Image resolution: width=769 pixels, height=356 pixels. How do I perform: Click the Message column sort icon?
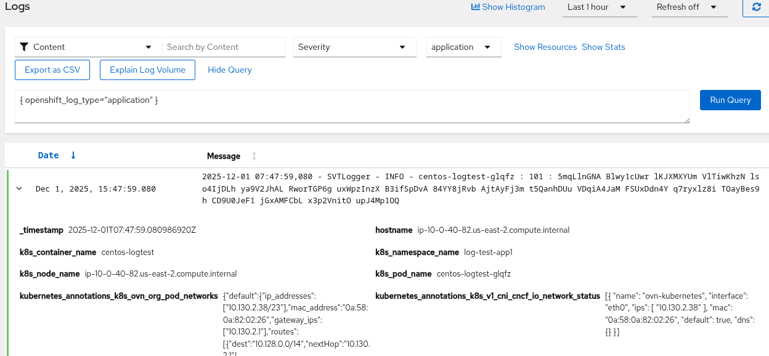click(254, 156)
